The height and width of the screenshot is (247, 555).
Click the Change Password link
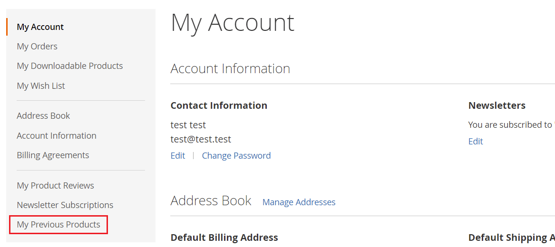pyautogui.click(x=236, y=156)
